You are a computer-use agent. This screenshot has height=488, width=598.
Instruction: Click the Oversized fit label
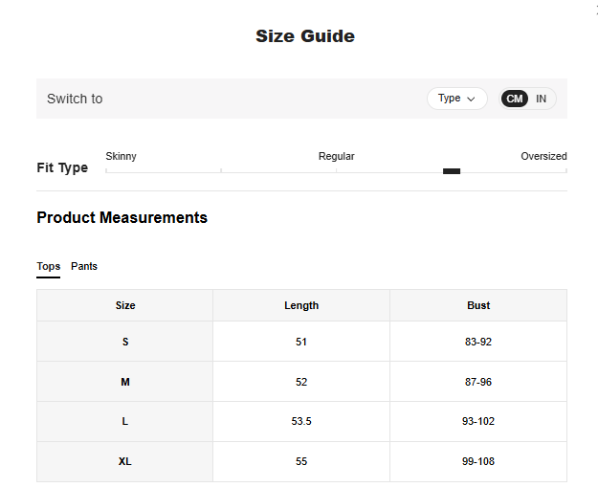[543, 156]
